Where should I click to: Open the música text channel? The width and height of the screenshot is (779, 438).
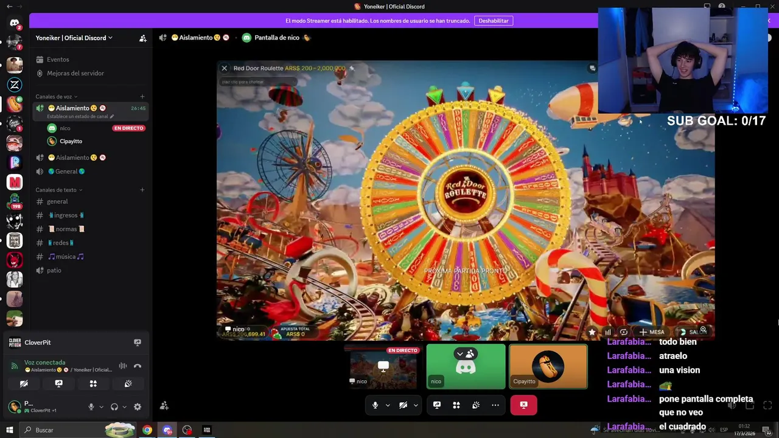(90, 257)
